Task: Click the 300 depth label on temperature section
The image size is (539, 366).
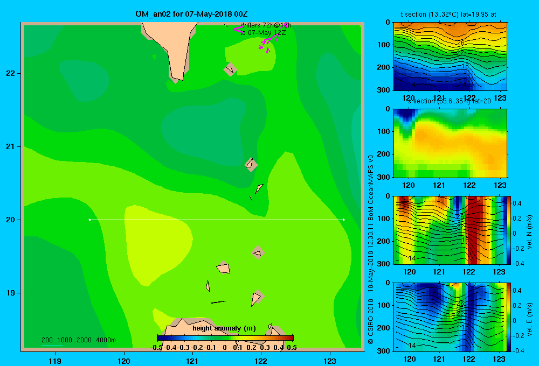Action: click(384, 90)
